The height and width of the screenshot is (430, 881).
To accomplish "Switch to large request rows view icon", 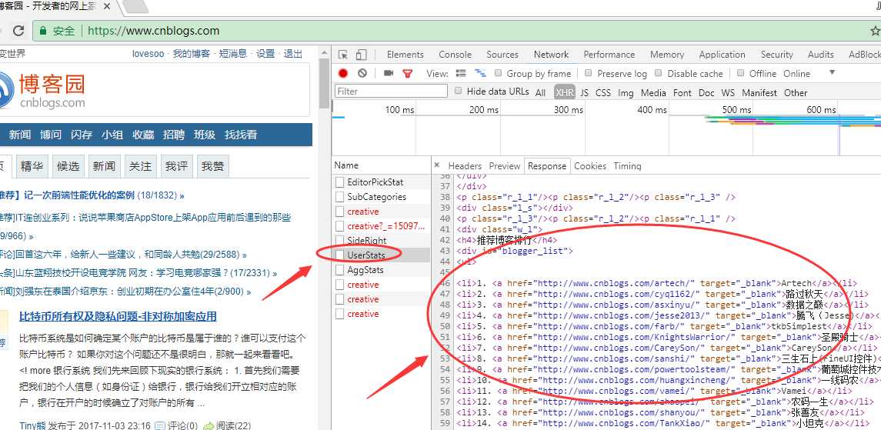I will [462, 74].
